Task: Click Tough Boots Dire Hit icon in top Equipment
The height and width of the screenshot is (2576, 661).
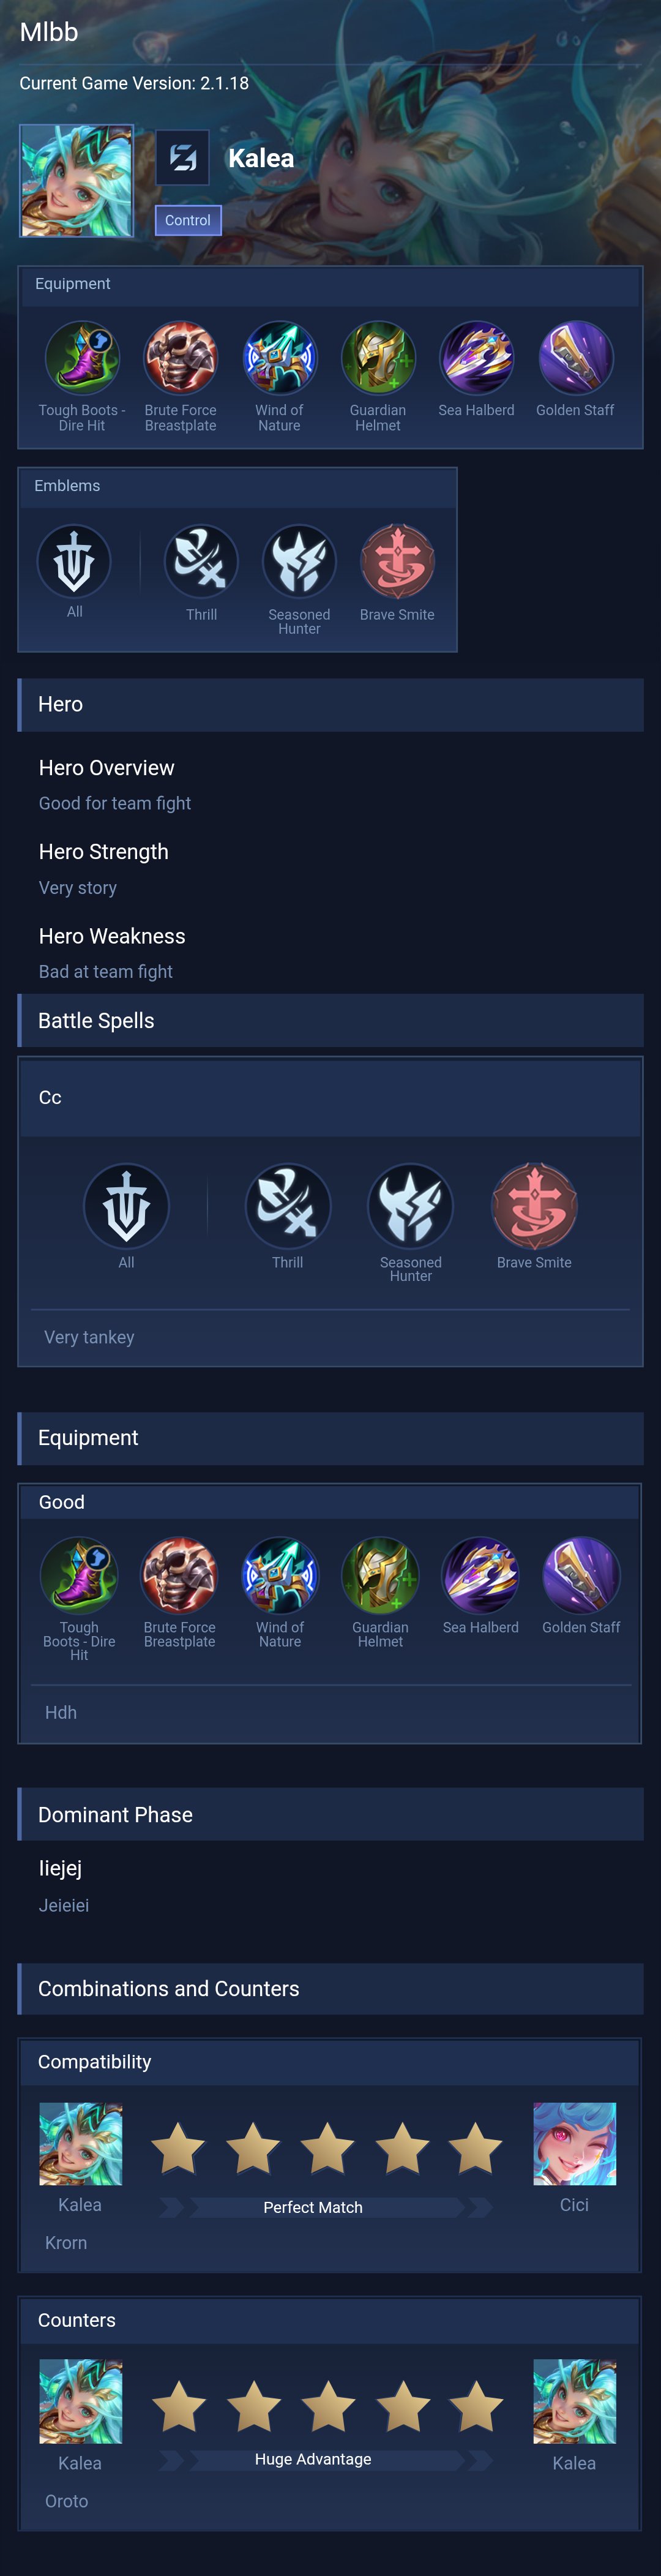Action: pos(82,357)
